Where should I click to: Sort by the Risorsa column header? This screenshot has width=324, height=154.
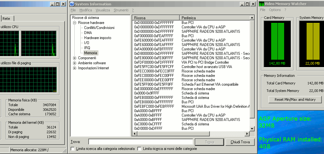click(x=156, y=18)
